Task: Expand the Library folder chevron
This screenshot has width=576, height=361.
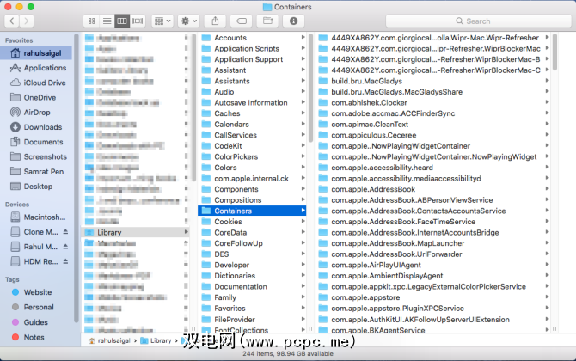Action: click(186, 232)
